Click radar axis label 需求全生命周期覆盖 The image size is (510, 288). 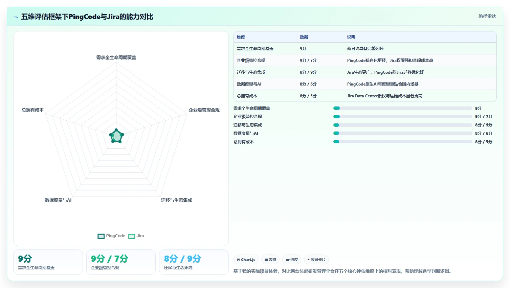pos(116,57)
